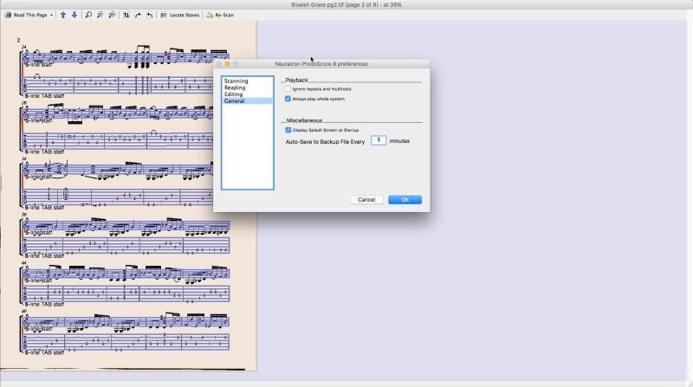Screen dimensions: 693x387
Task: Rotate page counterclockwise icon
Action: click(x=150, y=15)
